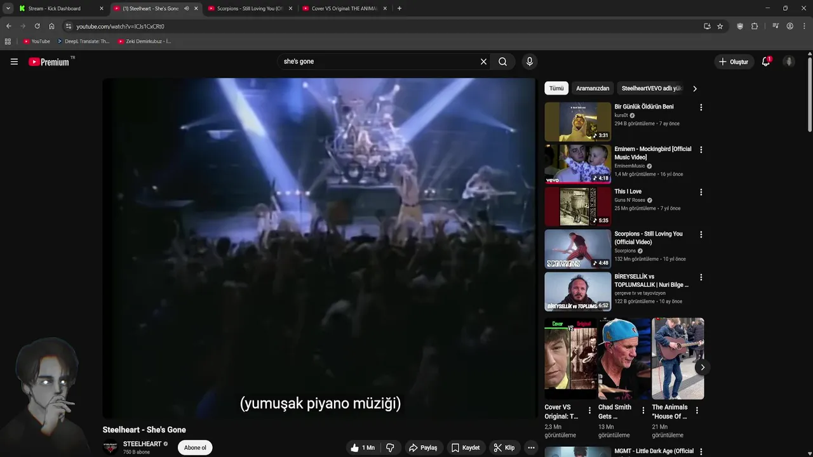The height and width of the screenshot is (457, 813).
Task: Start voice search with microphone
Action: point(530,62)
